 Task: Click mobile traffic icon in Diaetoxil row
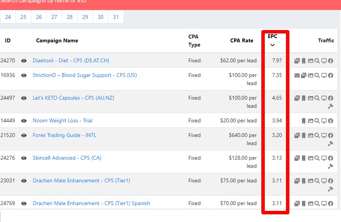click(304, 61)
